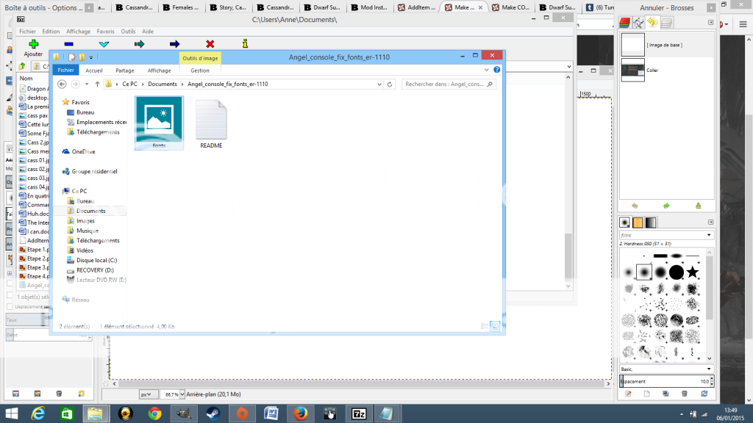This screenshot has width=753, height=423.
Task: Switch Explorer to large icons view
Action: click(496, 326)
